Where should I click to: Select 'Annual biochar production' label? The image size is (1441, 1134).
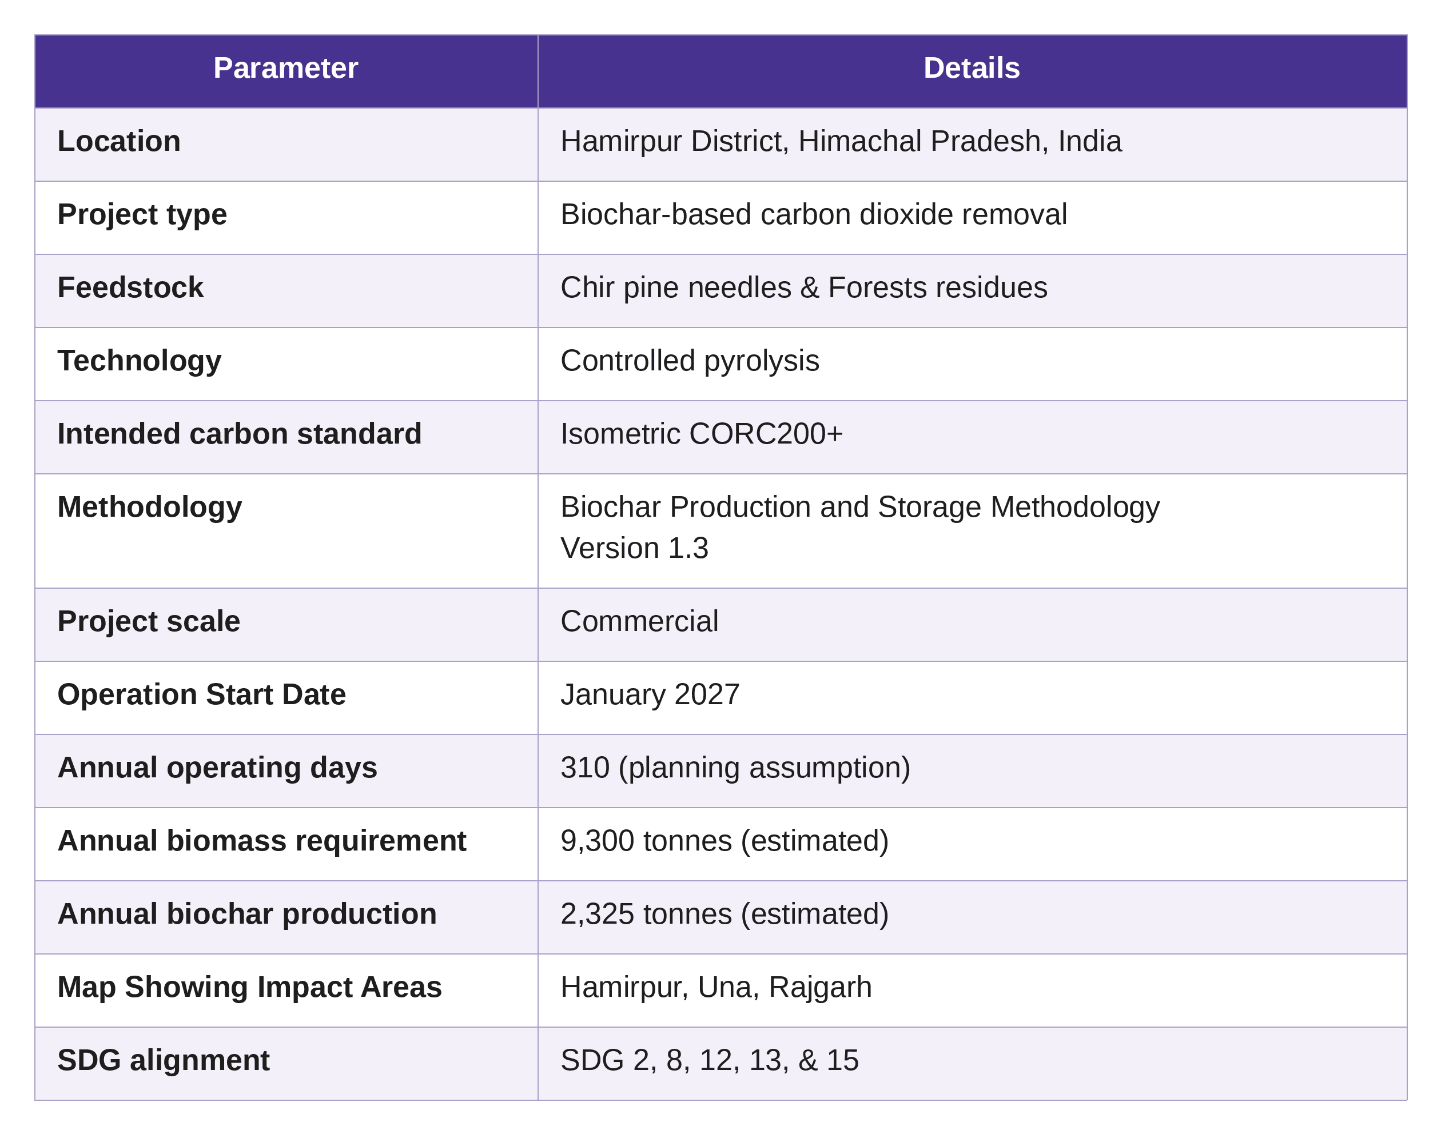point(248,915)
